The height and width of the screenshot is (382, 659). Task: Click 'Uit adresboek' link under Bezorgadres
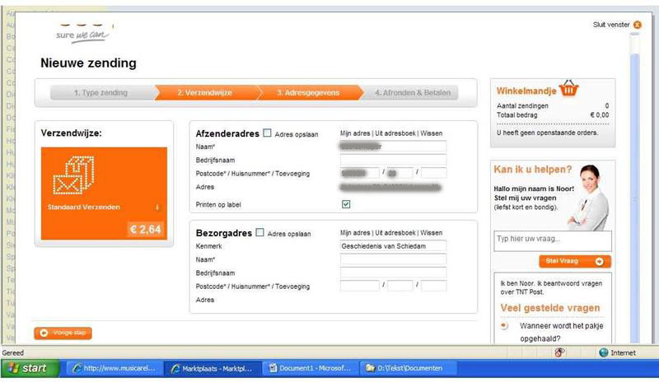395,233
